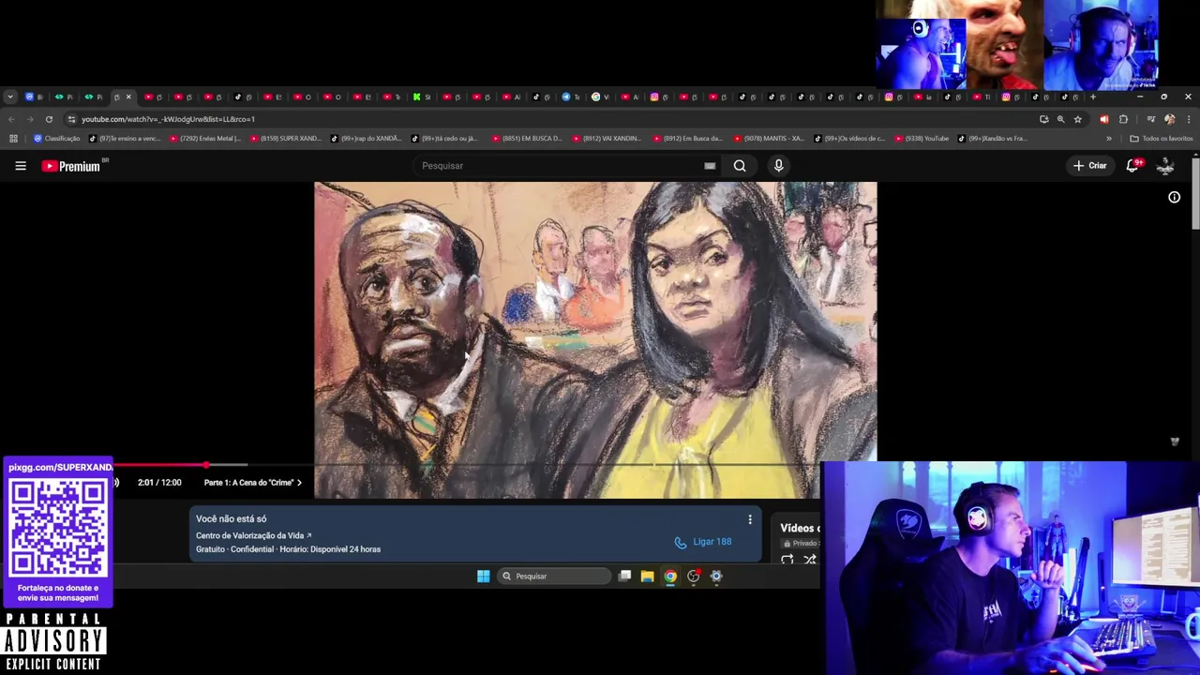Open the zoom magnifier in address bar

(1060, 119)
